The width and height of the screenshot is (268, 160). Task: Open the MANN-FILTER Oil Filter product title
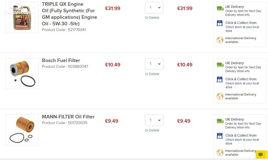click(68, 117)
